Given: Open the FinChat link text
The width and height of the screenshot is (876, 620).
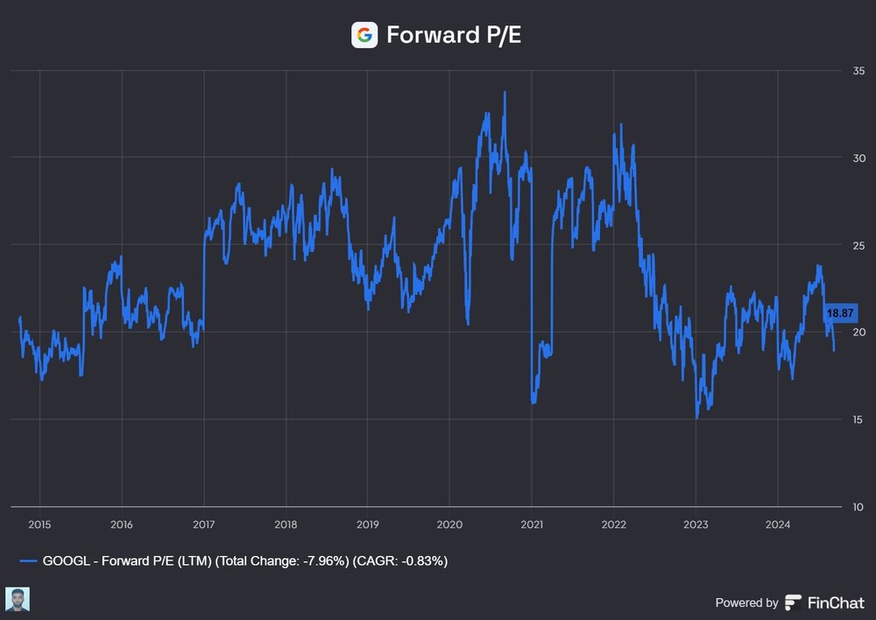Looking at the screenshot, I should pos(836,602).
